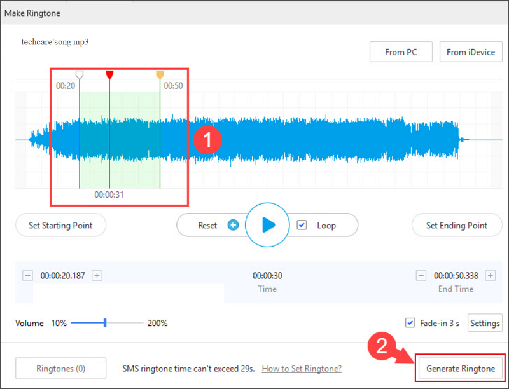
Task: Open the Ringtones (0) list
Action: tap(61, 369)
